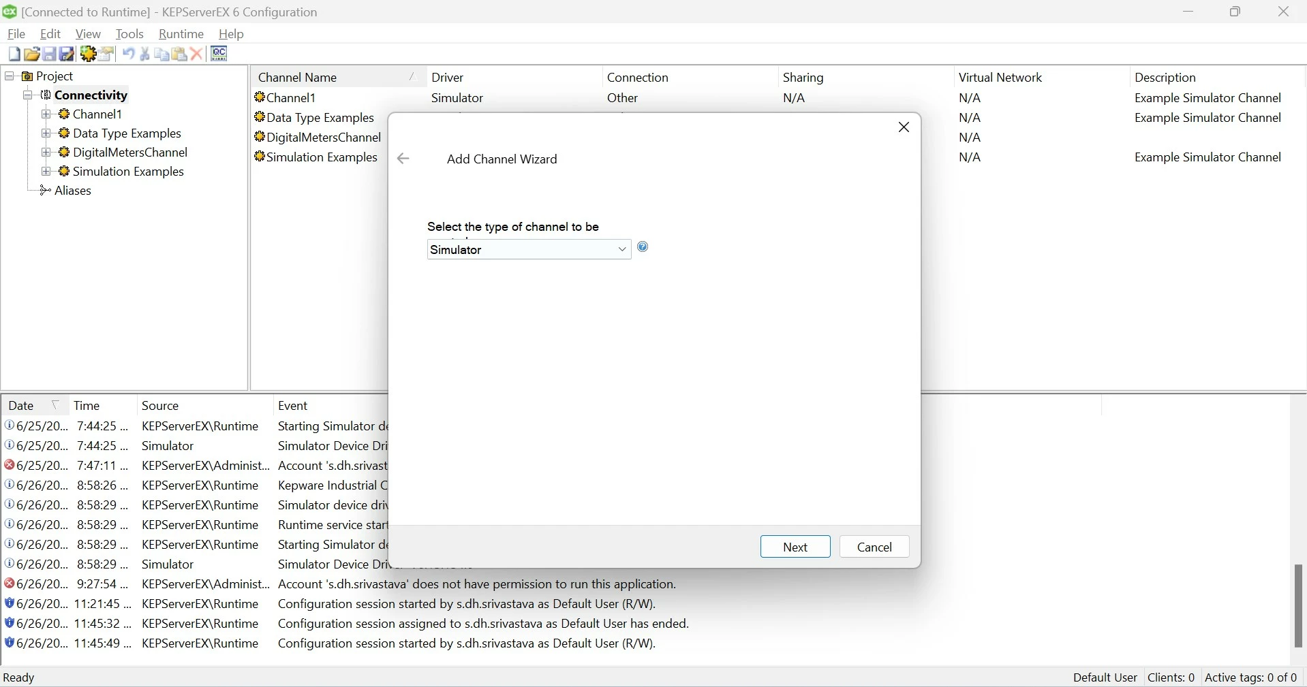The height and width of the screenshot is (687, 1307).
Task: Click the Sharing column header
Action: point(865,78)
